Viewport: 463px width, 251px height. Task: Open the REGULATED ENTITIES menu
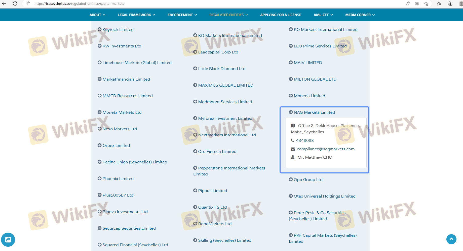pos(228,15)
